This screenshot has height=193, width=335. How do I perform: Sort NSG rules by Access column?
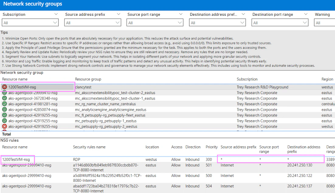(x=177, y=147)
